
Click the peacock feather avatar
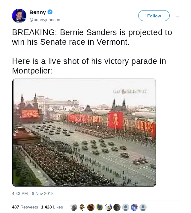tap(100, 207)
